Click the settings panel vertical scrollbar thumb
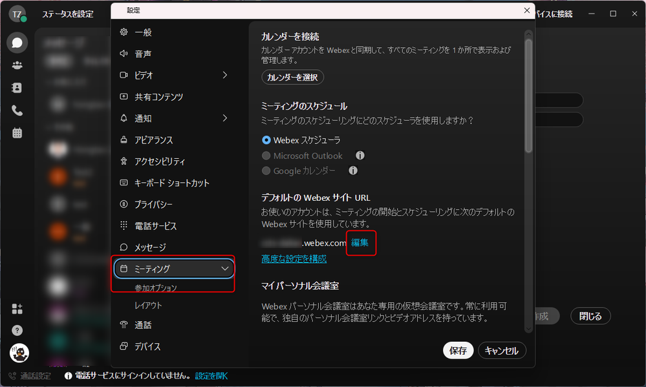Screen dimensions: 646x387 tap(528, 96)
